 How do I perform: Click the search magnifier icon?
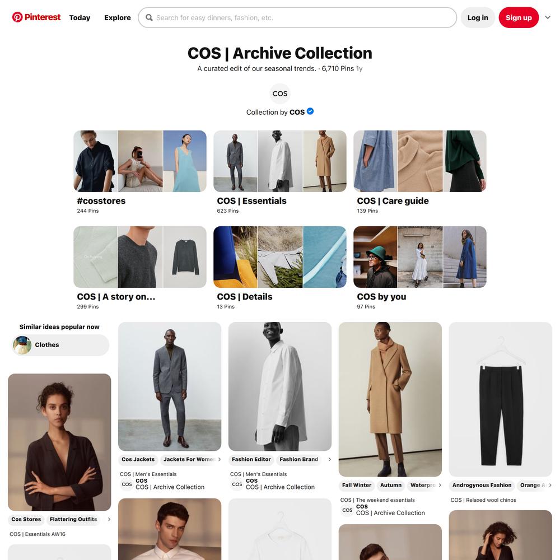click(149, 17)
